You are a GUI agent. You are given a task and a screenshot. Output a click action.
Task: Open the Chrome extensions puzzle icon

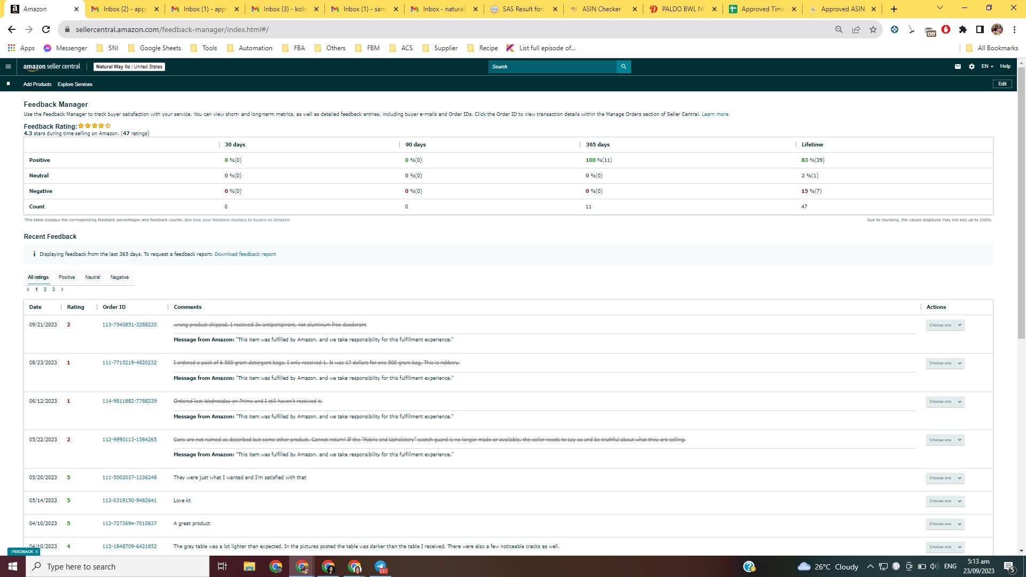[x=963, y=29]
